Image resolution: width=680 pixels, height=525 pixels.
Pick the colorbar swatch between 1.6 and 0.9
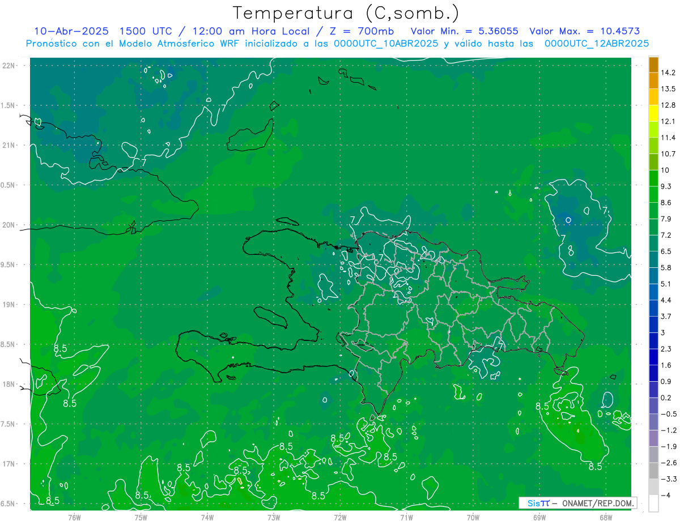(x=653, y=373)
